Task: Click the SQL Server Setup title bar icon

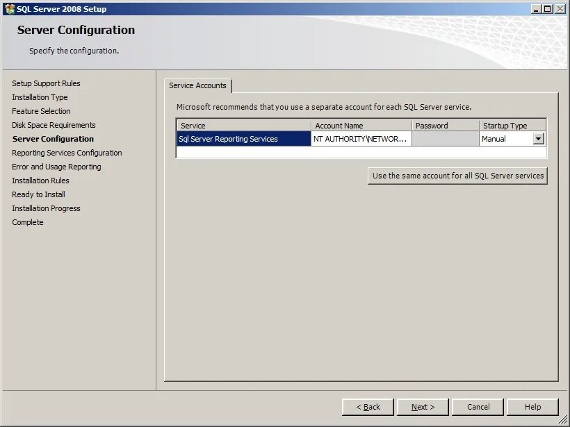Action: (x=10, y=9)
